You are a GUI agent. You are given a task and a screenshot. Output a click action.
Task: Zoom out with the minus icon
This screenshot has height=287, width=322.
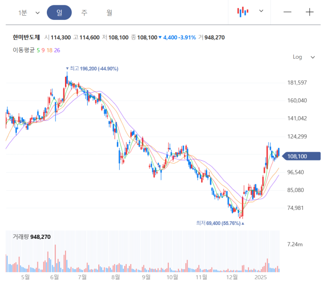tap(287, 12)
